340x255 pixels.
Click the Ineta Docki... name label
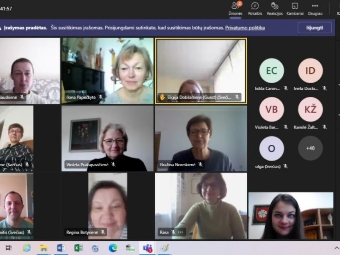point(306,88)
